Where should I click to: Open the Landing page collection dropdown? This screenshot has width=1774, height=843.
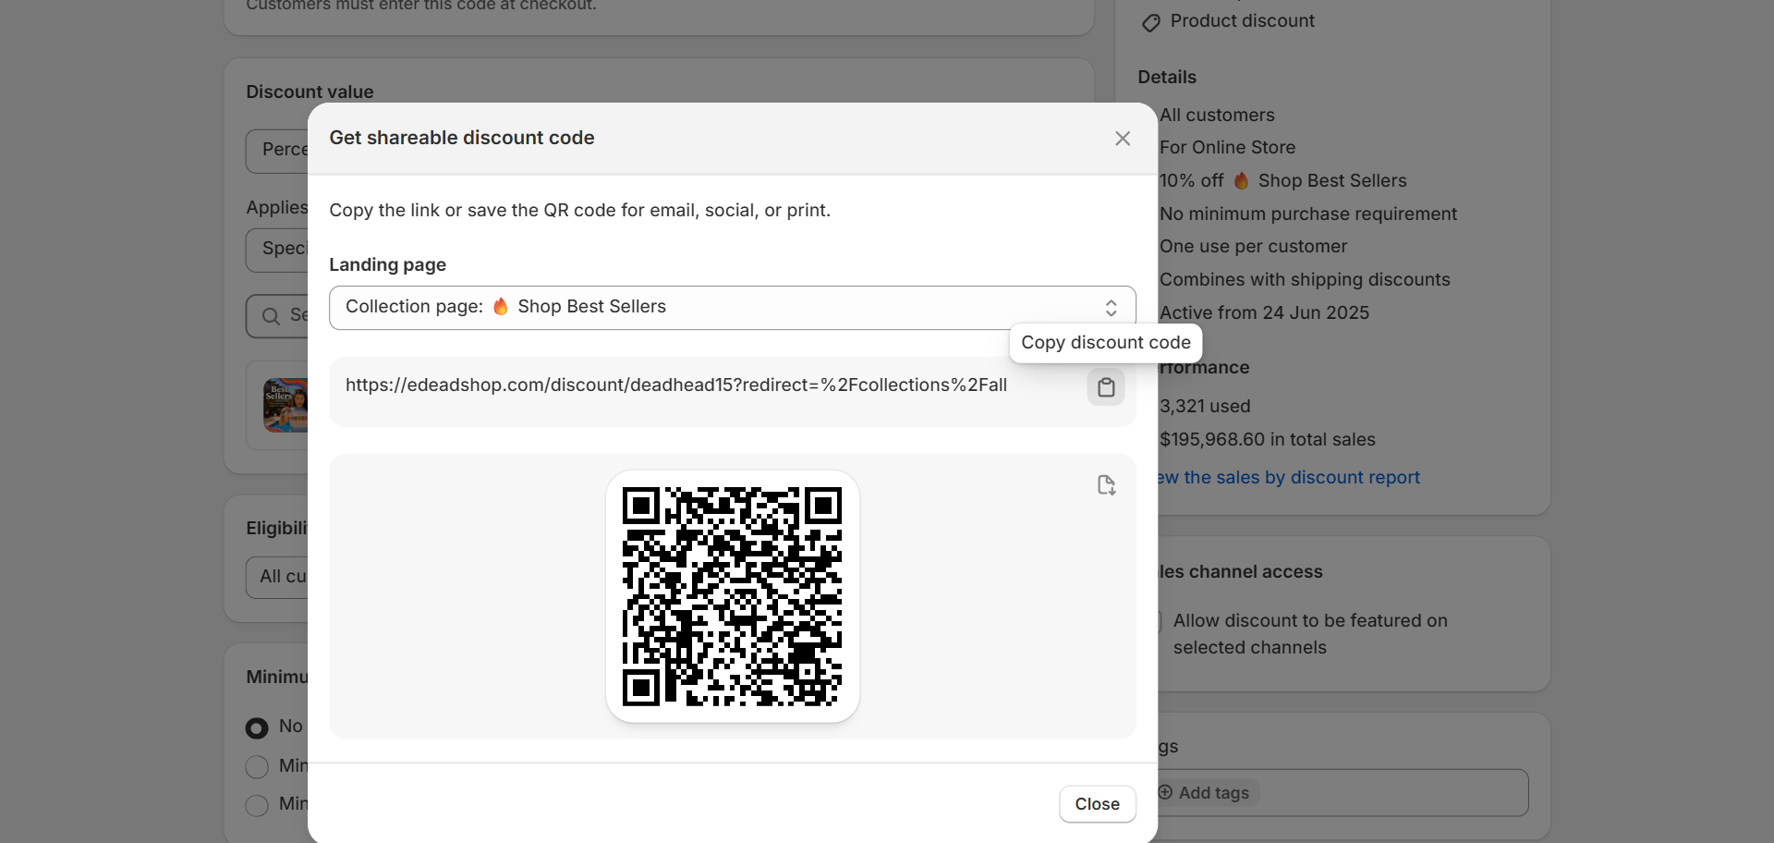[733, 308]
